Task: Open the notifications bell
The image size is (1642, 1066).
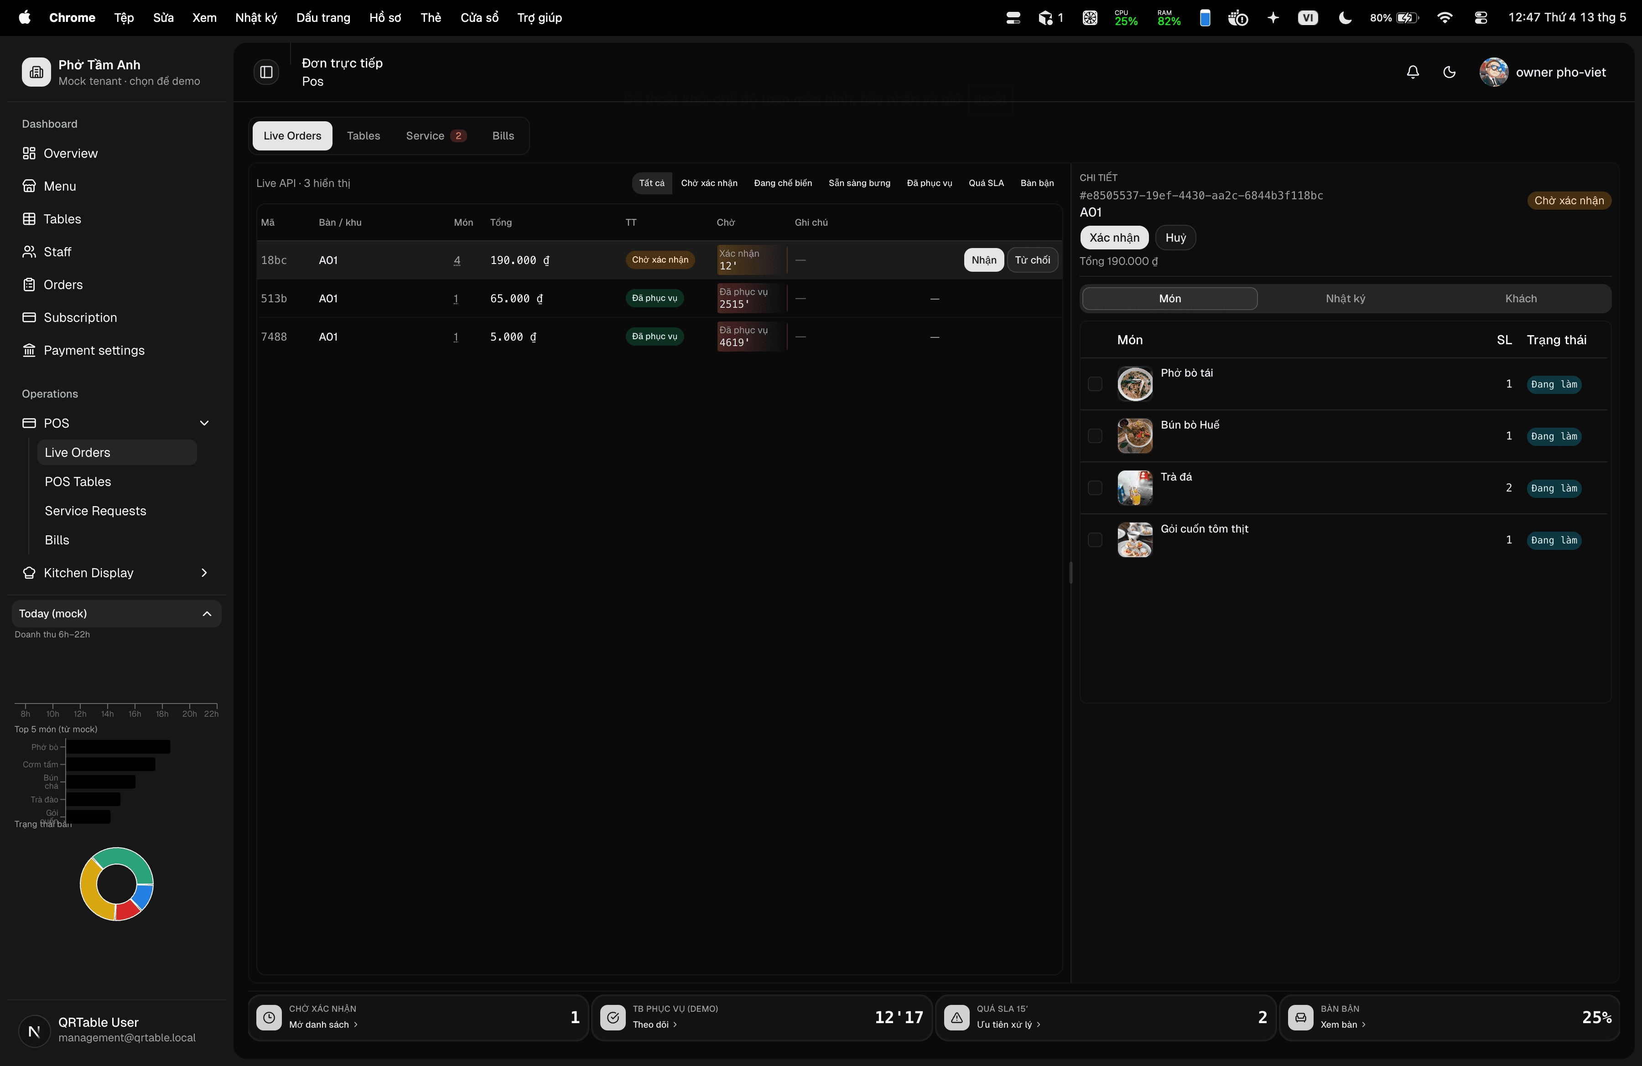Action: click(x=1412, y=72)
